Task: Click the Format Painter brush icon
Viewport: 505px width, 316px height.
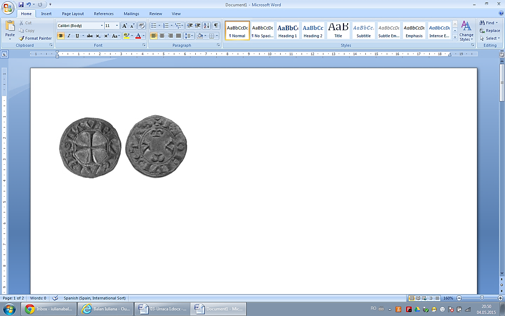Action: click(x=22, y=38)
